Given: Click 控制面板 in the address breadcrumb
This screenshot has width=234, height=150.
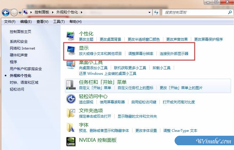Looking at the screenshot, I should coord(42,12).
